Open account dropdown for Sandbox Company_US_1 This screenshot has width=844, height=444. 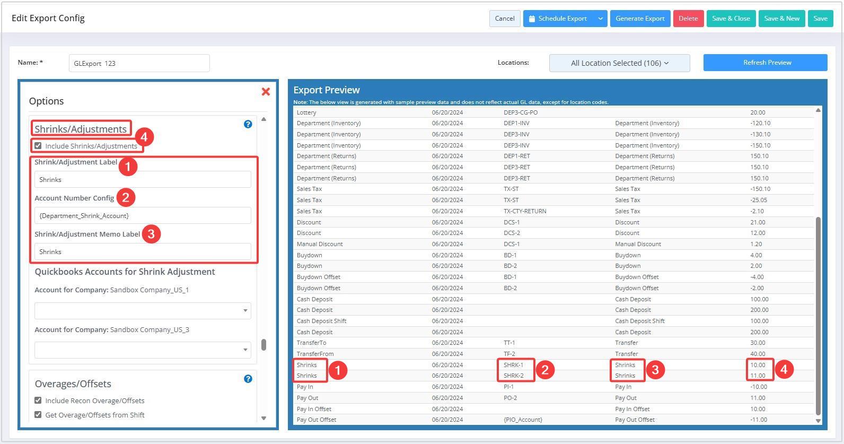[142, 311]
